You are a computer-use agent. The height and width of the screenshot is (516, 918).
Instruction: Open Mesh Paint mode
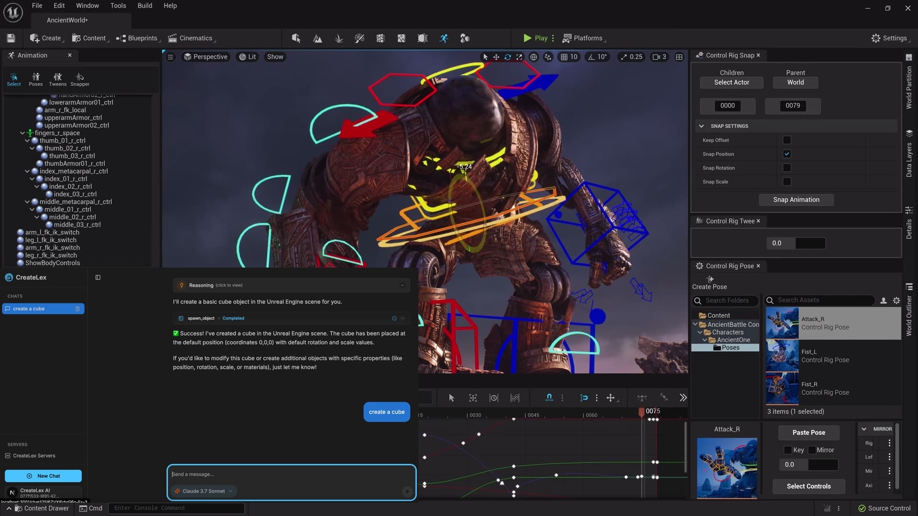[x=359, y=38]
